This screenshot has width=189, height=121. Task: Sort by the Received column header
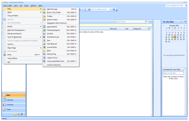(x=117, y=29)
